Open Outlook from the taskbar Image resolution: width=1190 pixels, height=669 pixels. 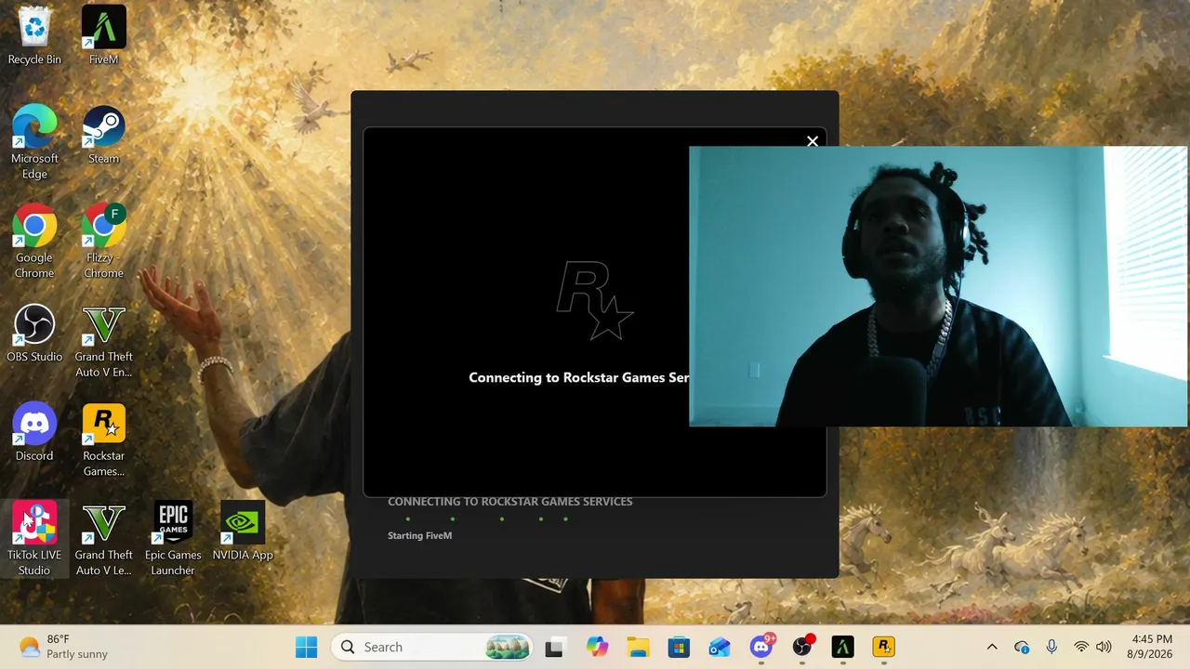[720, 647]
